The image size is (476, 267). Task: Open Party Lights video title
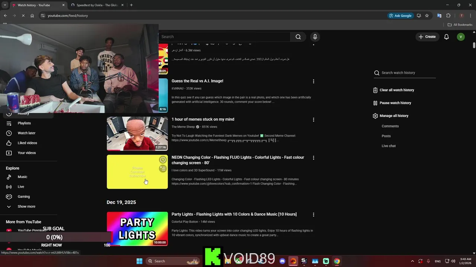234,214
